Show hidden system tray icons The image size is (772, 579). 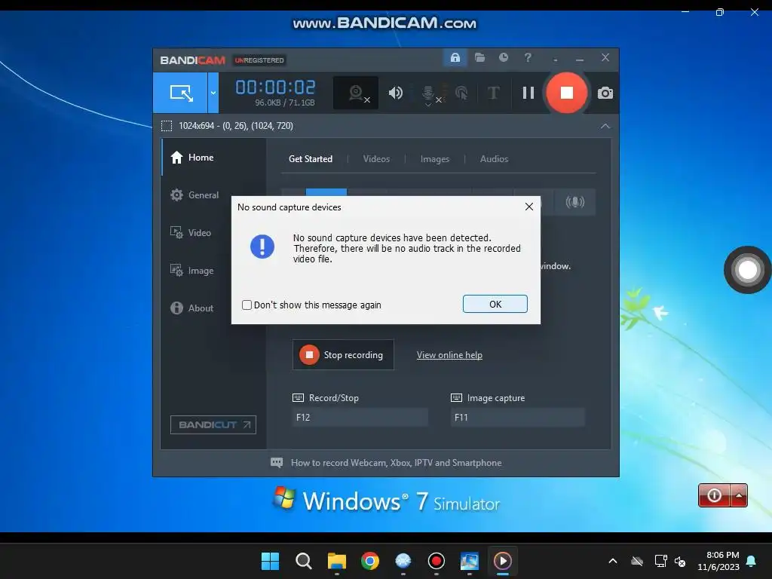612,561
